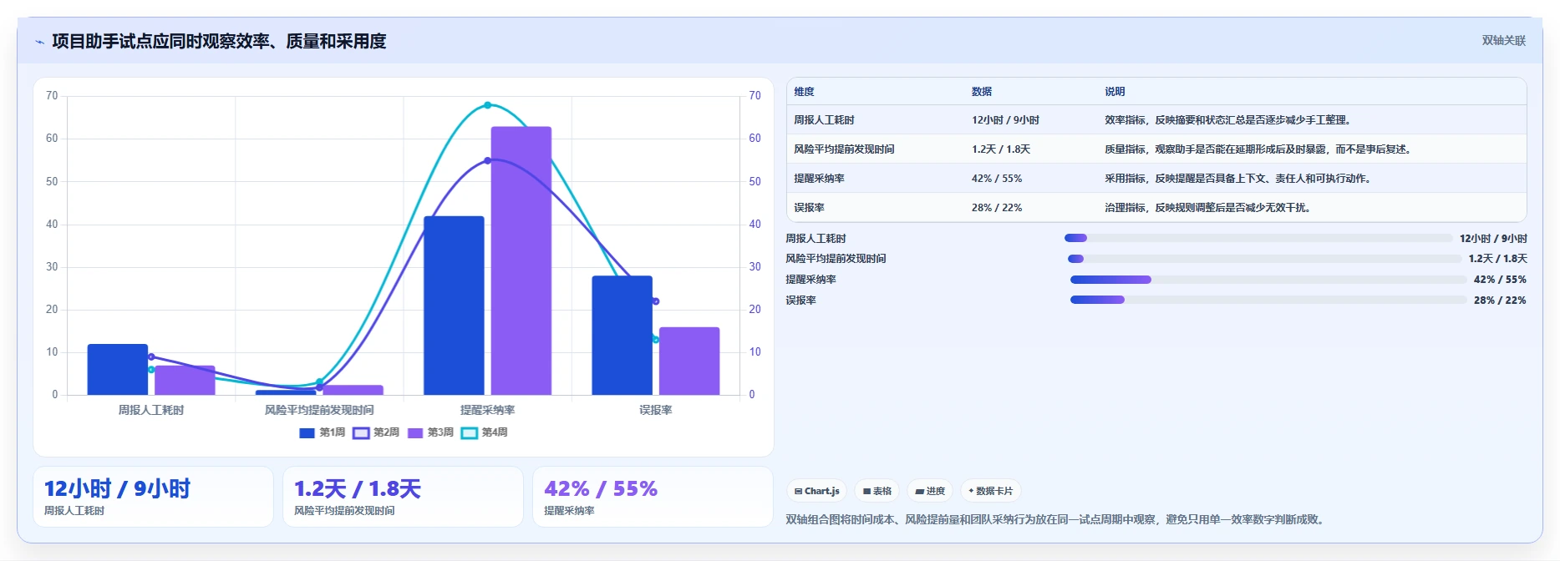Viewport: 1560px width, 561px height.
Task: Click the description starting 效率指标
Action: (1228, 120)
